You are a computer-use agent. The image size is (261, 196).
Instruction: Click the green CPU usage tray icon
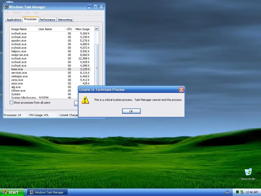coord(237,192)
